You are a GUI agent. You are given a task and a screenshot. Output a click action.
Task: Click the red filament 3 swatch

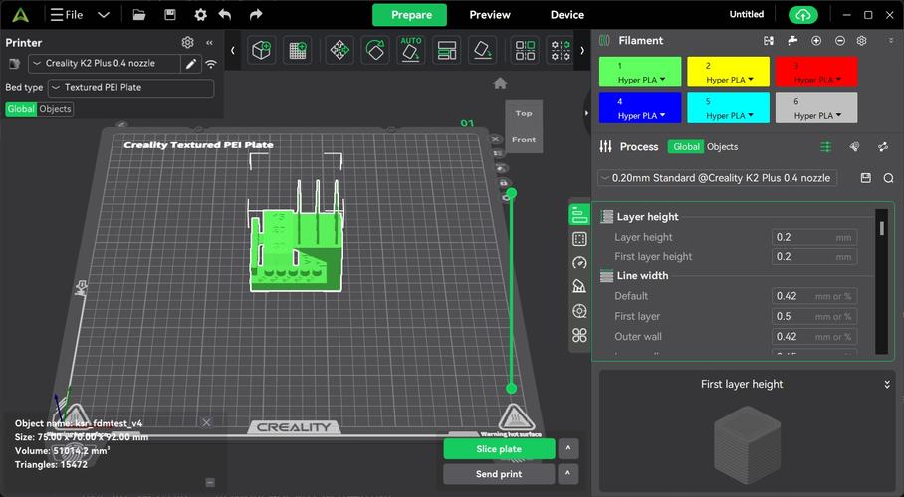[x=816, y=72]
